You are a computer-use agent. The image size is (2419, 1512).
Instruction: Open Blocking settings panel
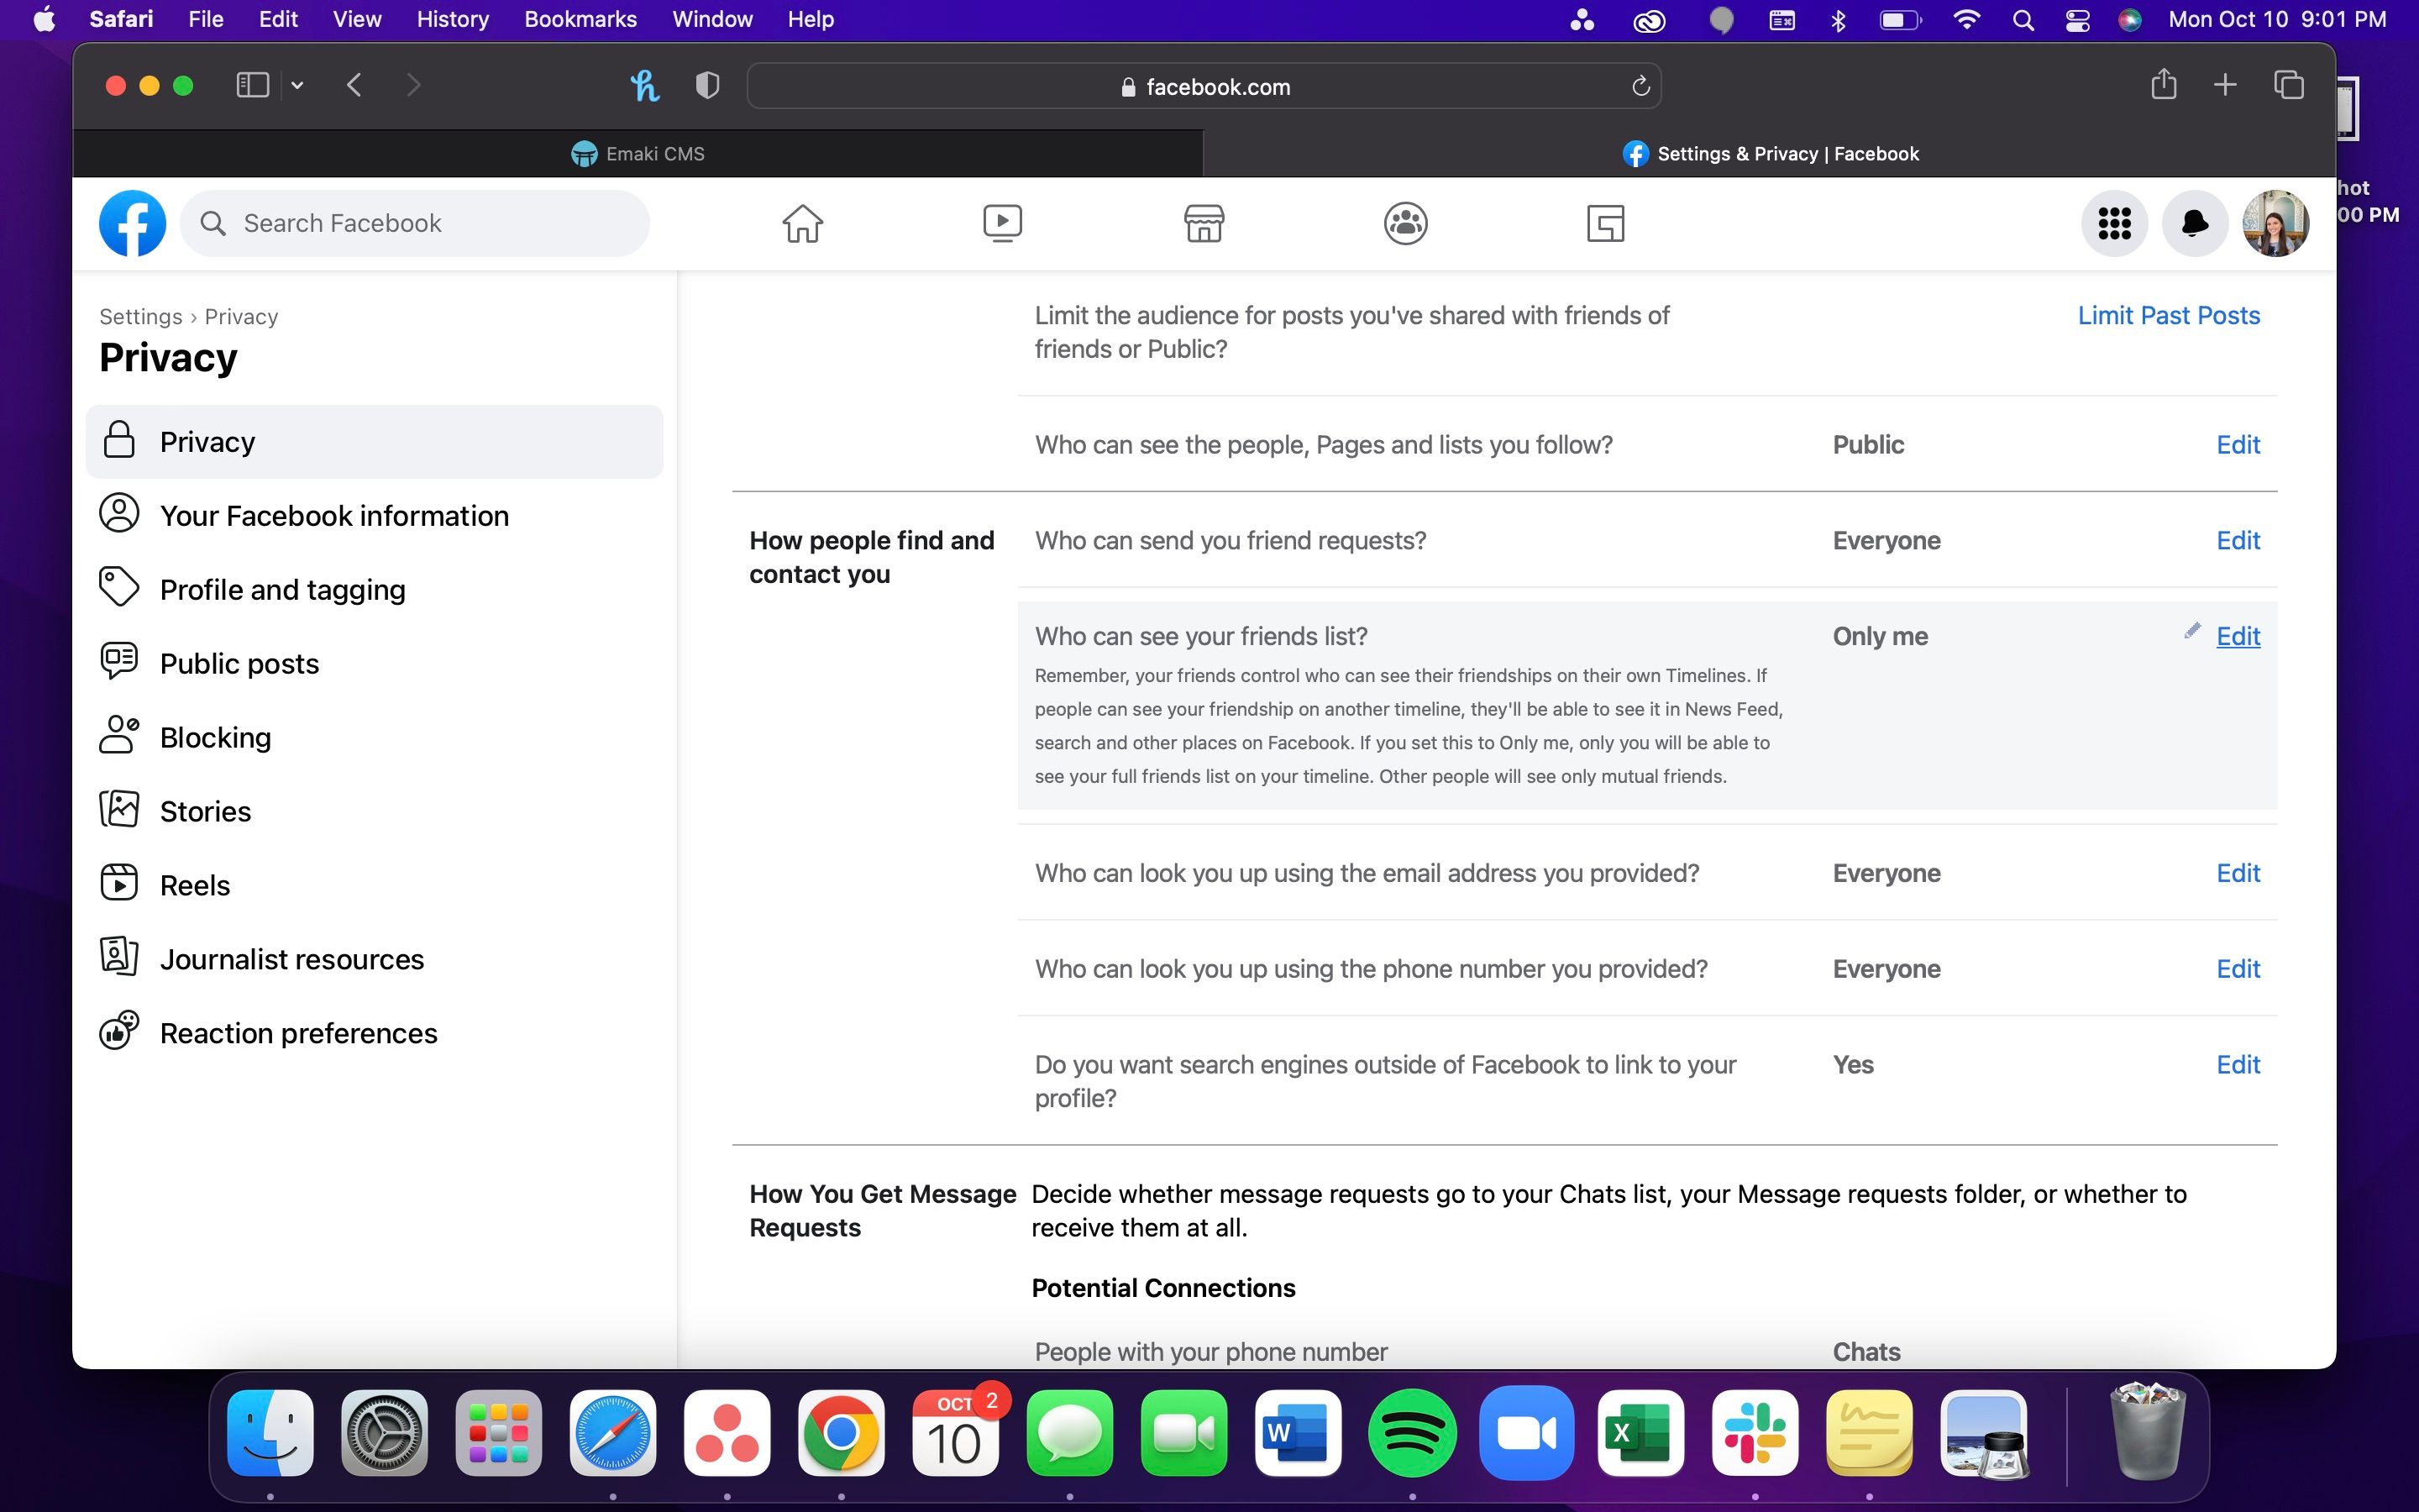tap(214, 737)
